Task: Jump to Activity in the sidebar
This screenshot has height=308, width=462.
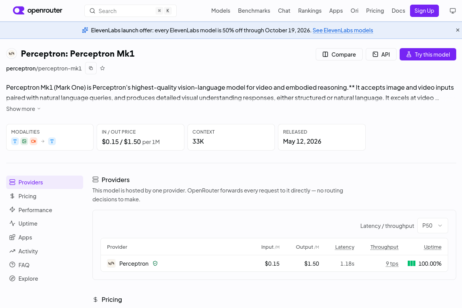Action: (x=45, y=251)
